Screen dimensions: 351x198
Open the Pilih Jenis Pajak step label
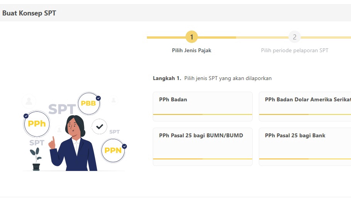click(192, 50)
